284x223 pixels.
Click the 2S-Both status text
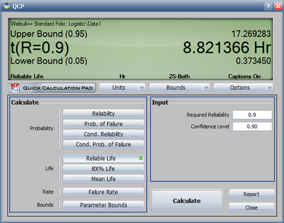click(x=179, y=76)
